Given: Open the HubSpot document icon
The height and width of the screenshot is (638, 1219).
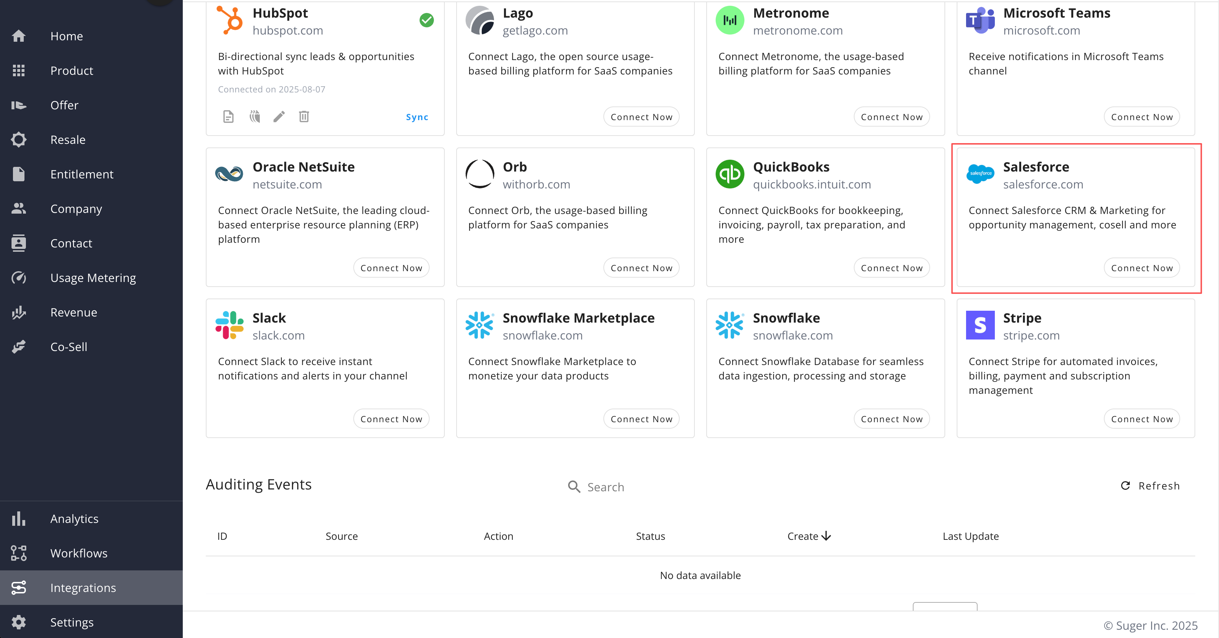Looking at the screenshot, I should pyautogui.click(x=228, y=117).
